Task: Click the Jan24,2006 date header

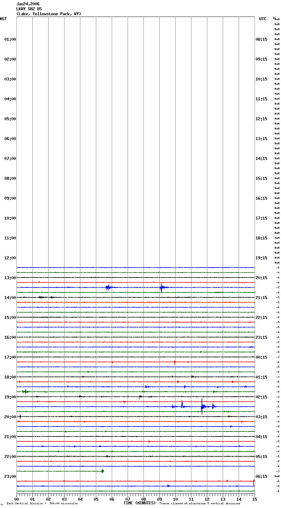Action: (28, 4)
